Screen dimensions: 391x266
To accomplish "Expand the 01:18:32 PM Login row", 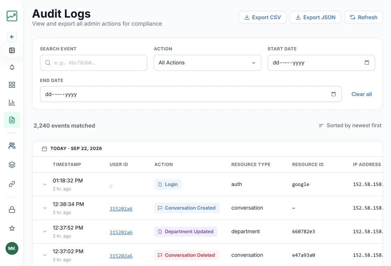I will (x=45, y=185).
